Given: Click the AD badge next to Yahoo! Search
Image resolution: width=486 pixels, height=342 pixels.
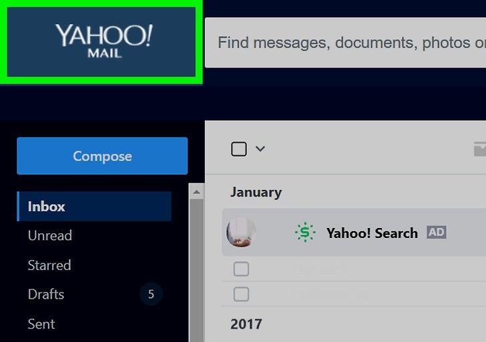Looking at the screenshot, I should click(437, 232).
